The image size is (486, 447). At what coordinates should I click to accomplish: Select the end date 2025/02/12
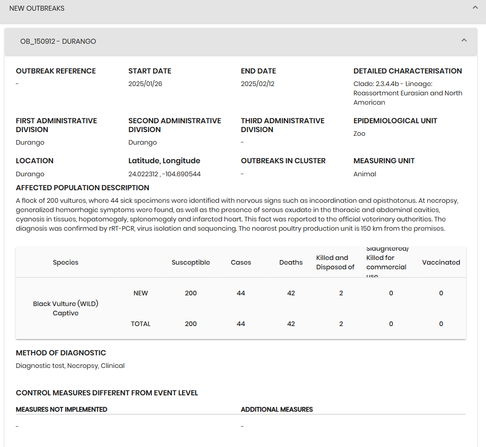pyautogui.click(x=257, y=84)
